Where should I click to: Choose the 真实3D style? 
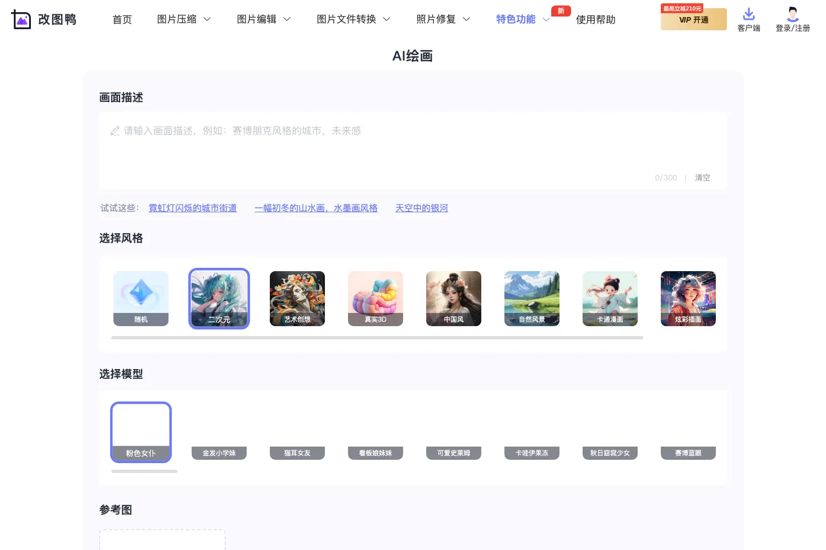(x=376, y=299)
